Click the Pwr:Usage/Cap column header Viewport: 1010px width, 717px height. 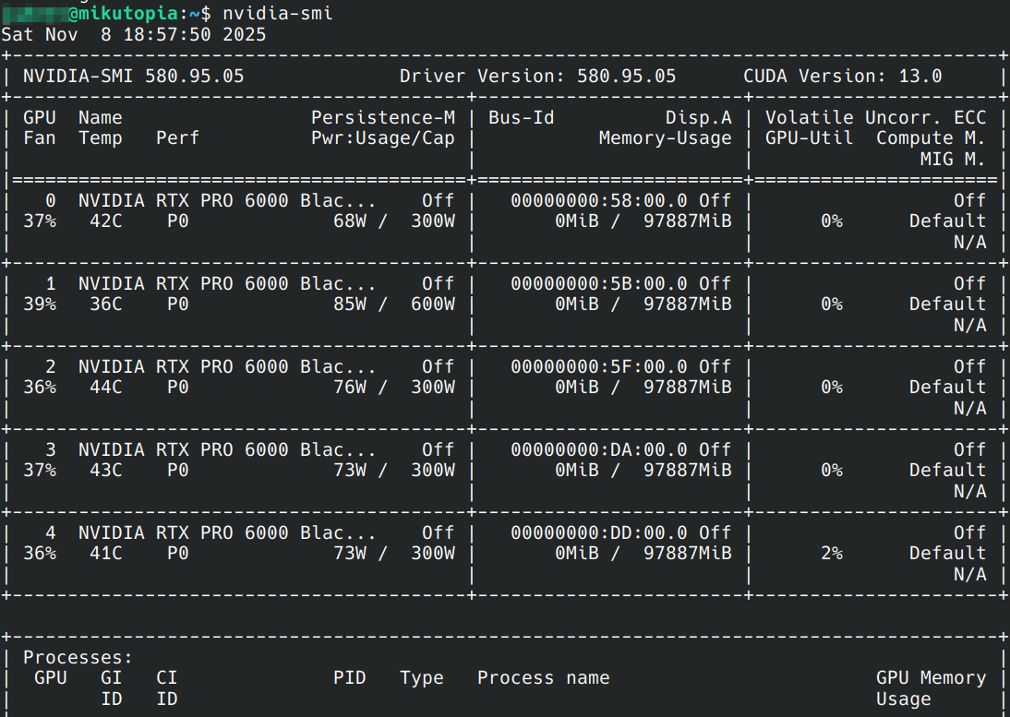[x=382, y=138]
